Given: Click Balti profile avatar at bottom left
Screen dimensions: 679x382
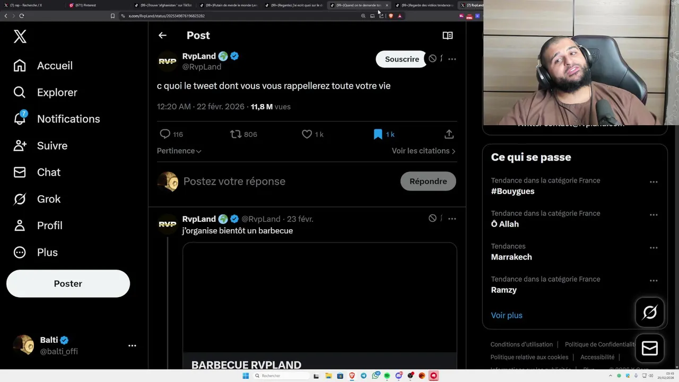Looking at the screenshot, I should click(x=23, y=345).
